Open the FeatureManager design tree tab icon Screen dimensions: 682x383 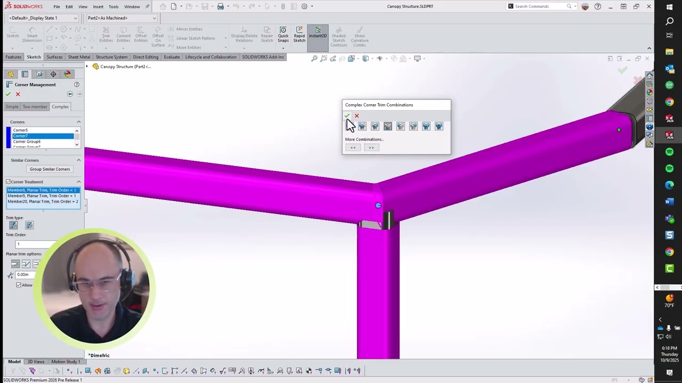(x=11, y=74)
